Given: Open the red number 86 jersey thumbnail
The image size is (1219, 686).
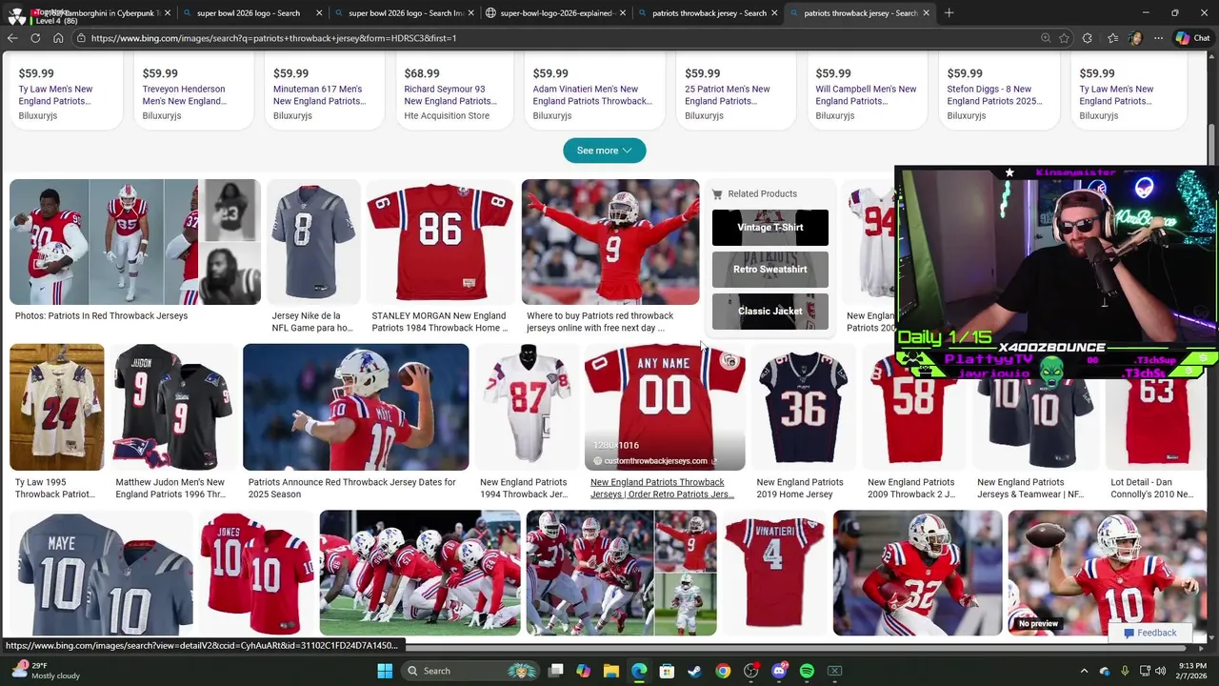Looking at the screenshot, I should 440,242.
